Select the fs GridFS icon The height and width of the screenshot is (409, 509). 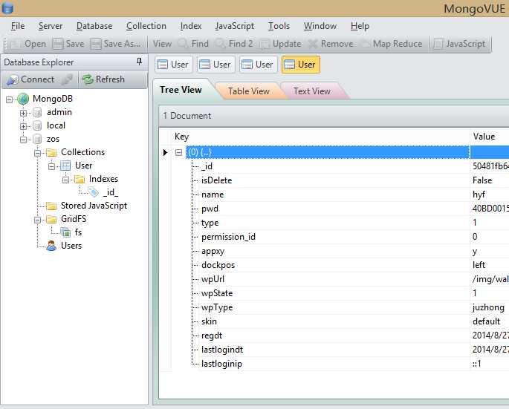click(x=65, y=232)
